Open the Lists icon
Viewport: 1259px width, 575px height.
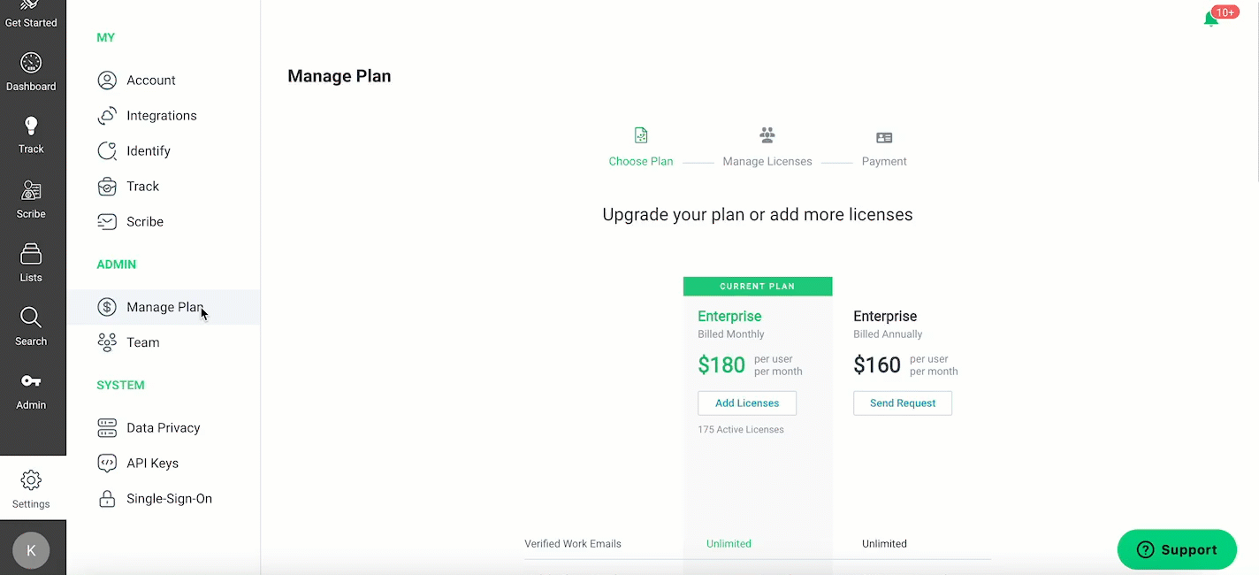(31, 254)
